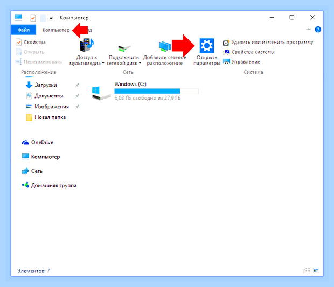Select OneDrive in the navigation pane
This screenshot has width=334, height=287.
38,142
